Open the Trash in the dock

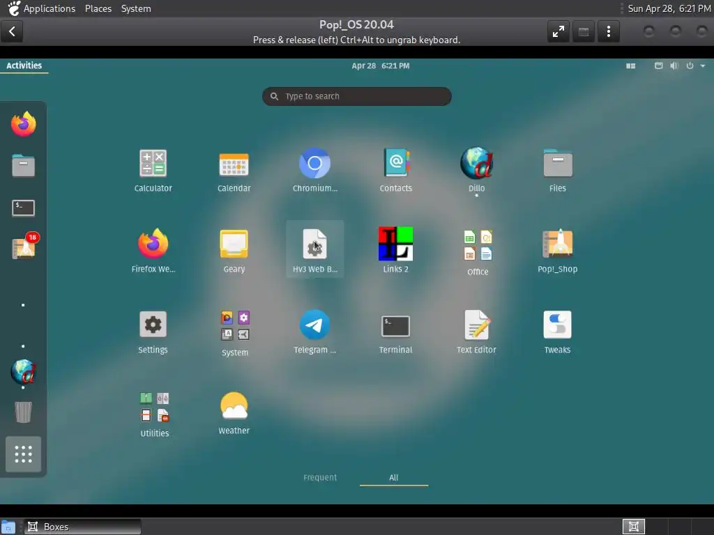pyautogui.click(x=23, y=412)
